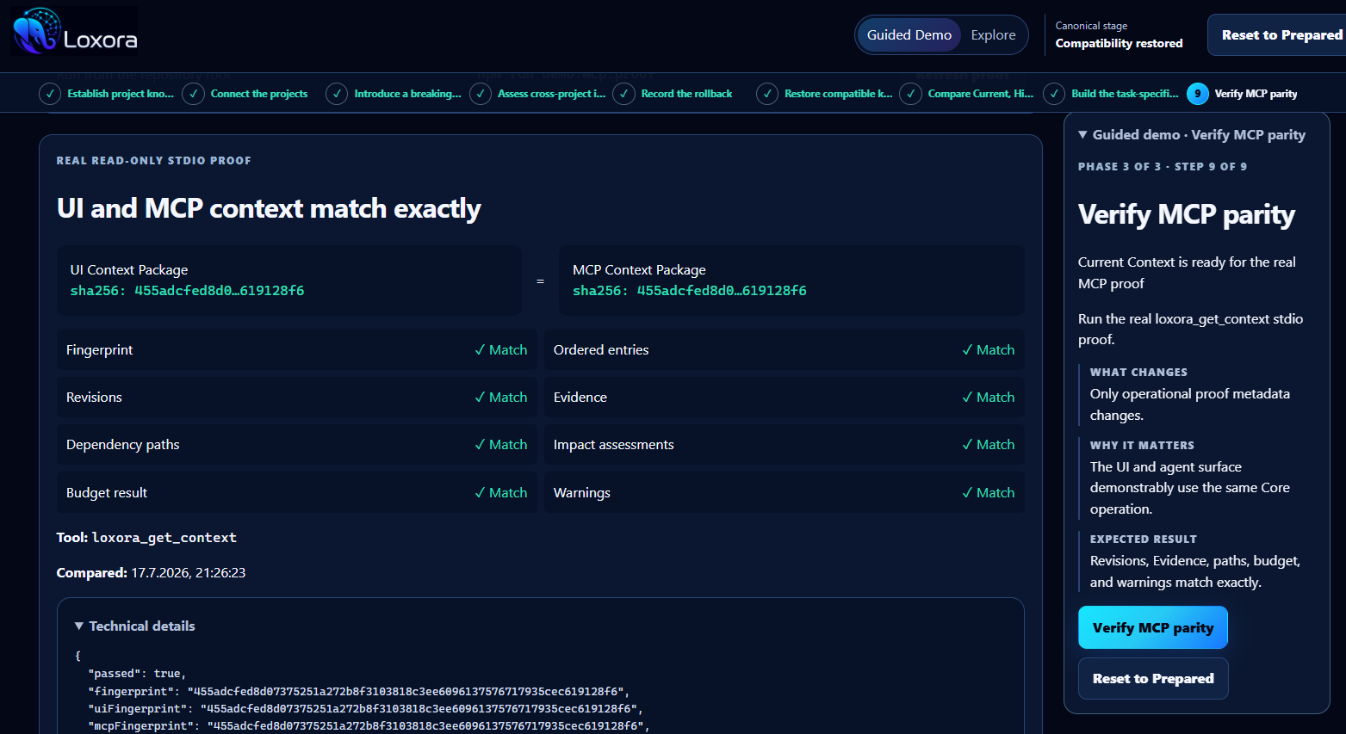
Task: Click the checkmark icon beside Connect the projects
Action: click(x=193, y=94)
